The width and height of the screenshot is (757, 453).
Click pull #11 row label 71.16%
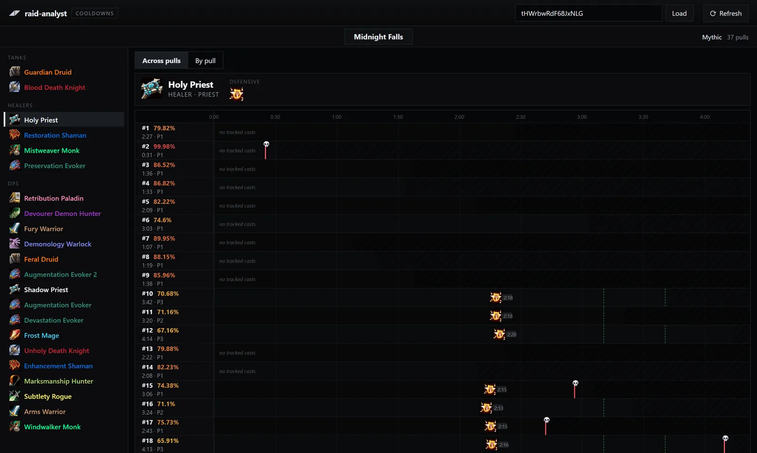tap(168, 312)
